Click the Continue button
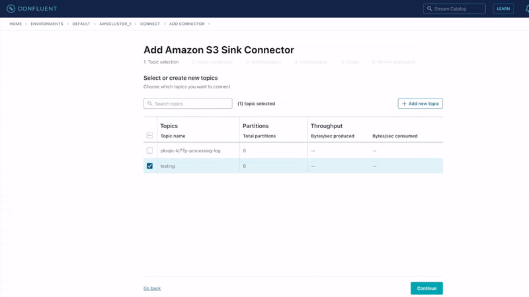 (427, 288)
